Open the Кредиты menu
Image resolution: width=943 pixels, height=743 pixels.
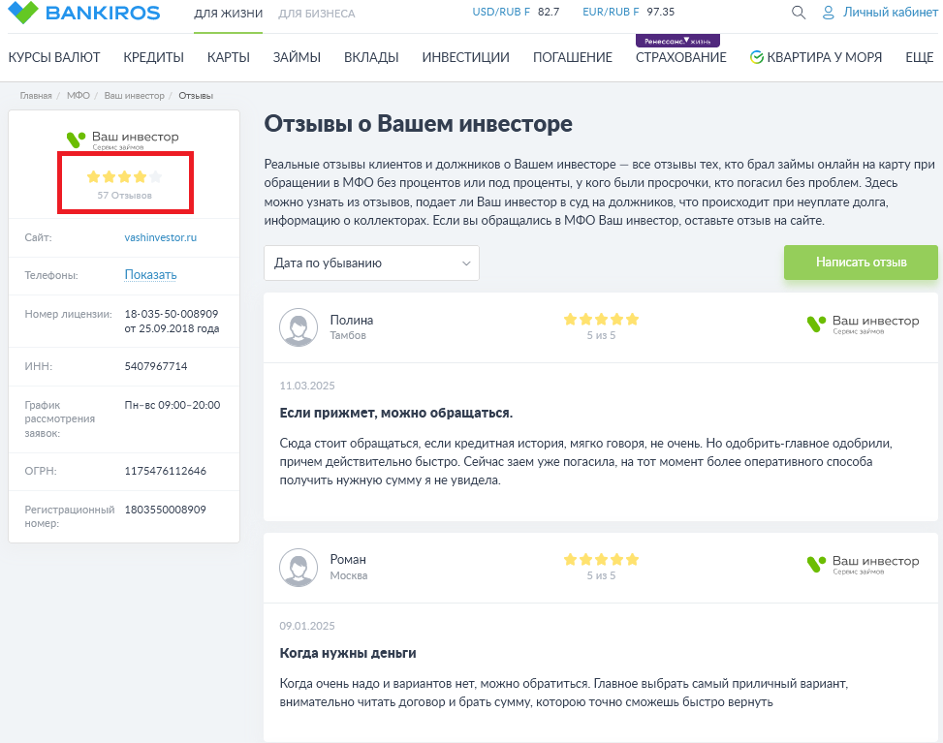pos(153,58)
